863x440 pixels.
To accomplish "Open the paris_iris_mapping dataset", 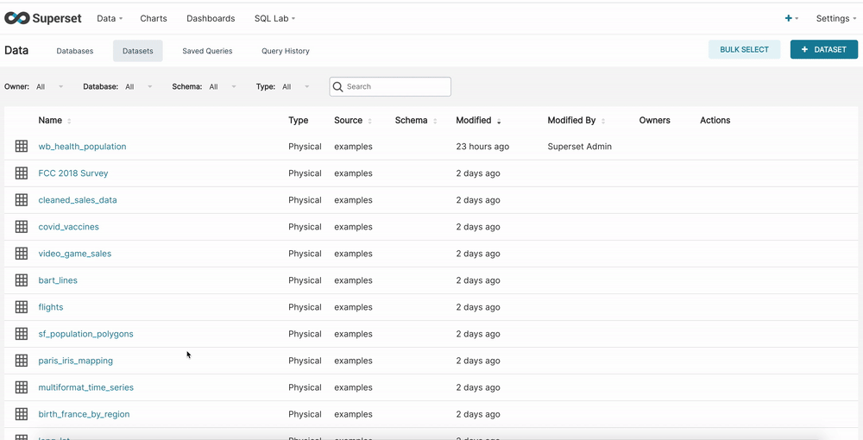I will click(75, 361).
